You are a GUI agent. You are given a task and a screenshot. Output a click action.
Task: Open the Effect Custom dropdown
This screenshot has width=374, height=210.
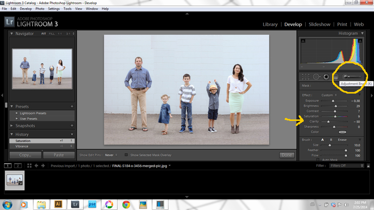tap(329, 95)
